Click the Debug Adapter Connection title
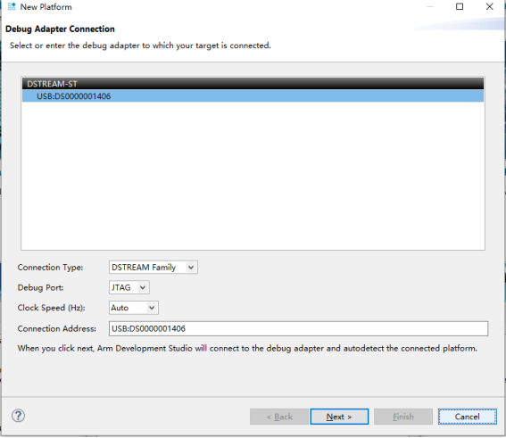The width and height of the screenshot is (506, 438). click(60, 29)
